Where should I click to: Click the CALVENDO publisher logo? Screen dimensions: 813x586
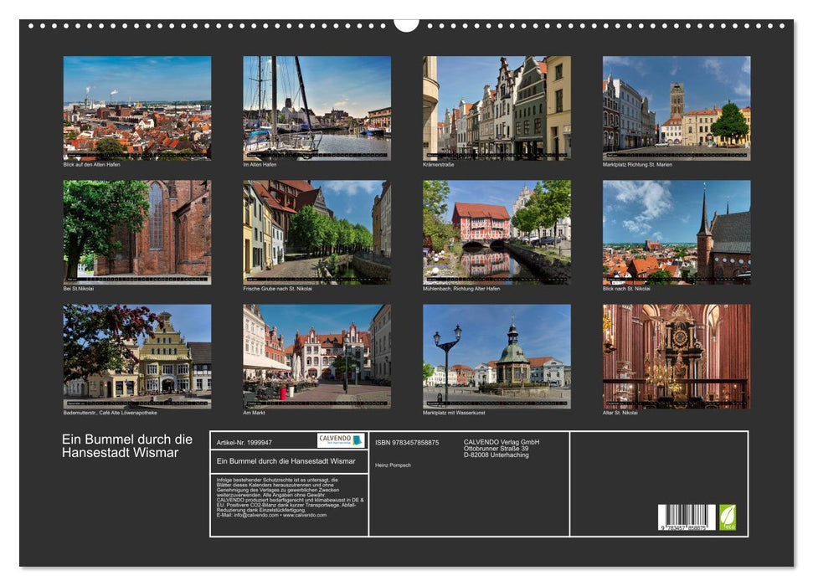(336, 439)
